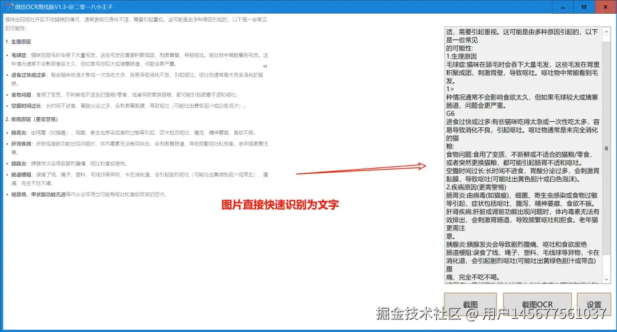This screenshot has height=332, width=617.
Task: Maximize the WeChat OCR window
Action: (x=584, y=6)
